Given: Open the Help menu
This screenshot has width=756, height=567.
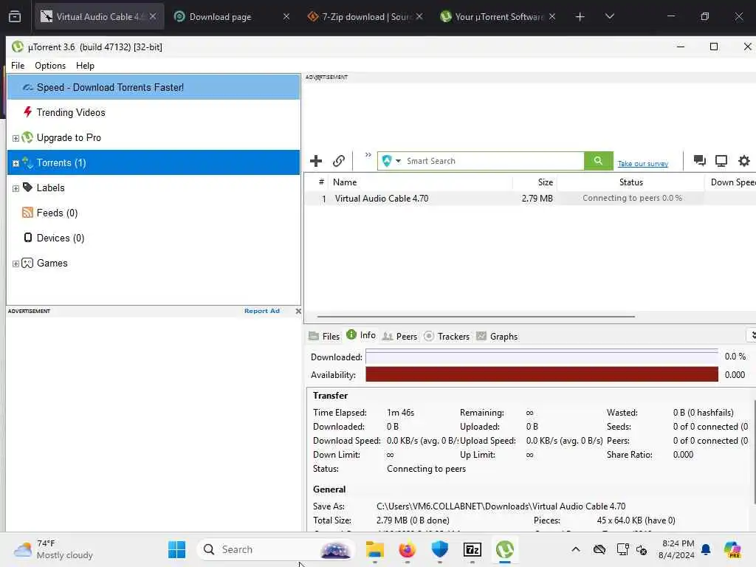Looking at the screenshot, I should pos(85,66).
